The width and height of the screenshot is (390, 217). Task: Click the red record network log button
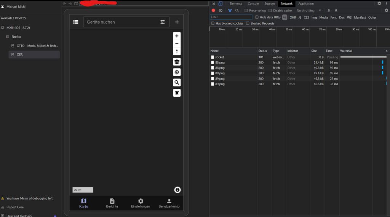[213, 11]
